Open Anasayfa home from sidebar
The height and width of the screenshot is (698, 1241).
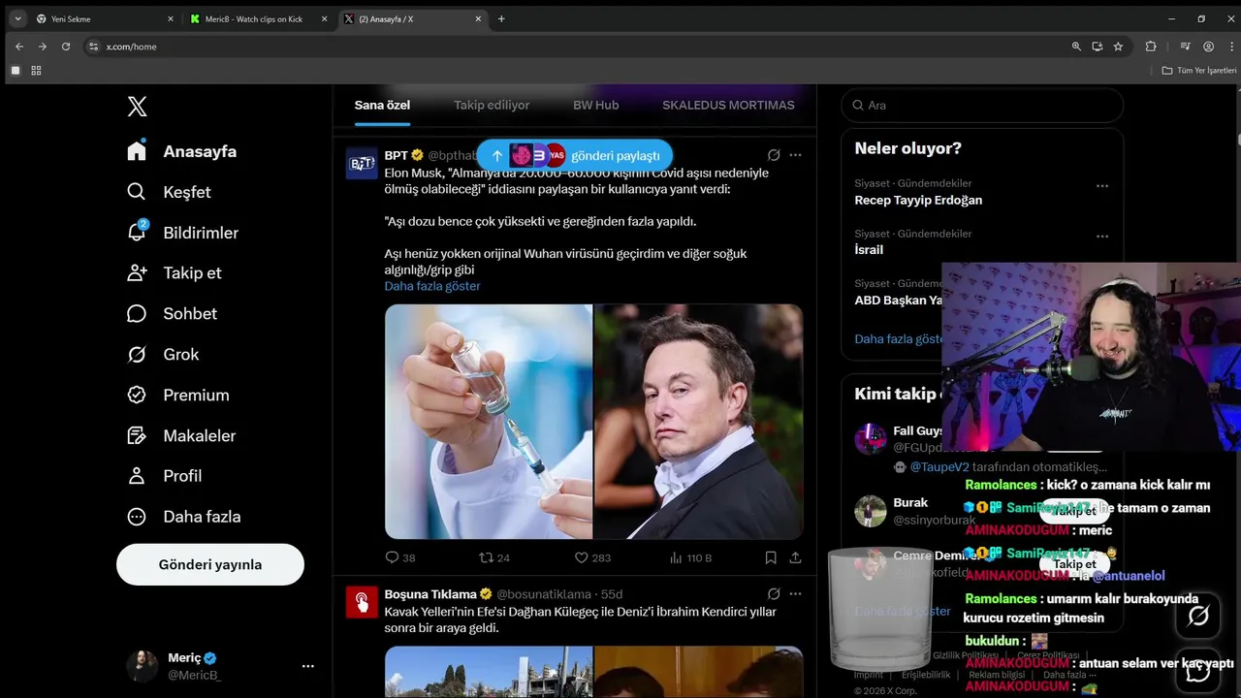coord(182,151)
